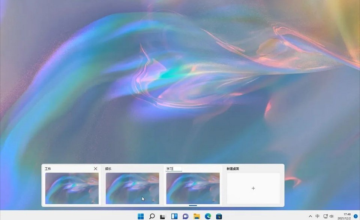The width and height of the screenshot is (360, 220).
Task: Expand hidden system tray icons chevron
Action: [x=310, y=216]
